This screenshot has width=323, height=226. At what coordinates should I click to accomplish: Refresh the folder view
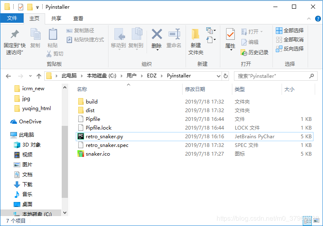[x=226, y=76]
